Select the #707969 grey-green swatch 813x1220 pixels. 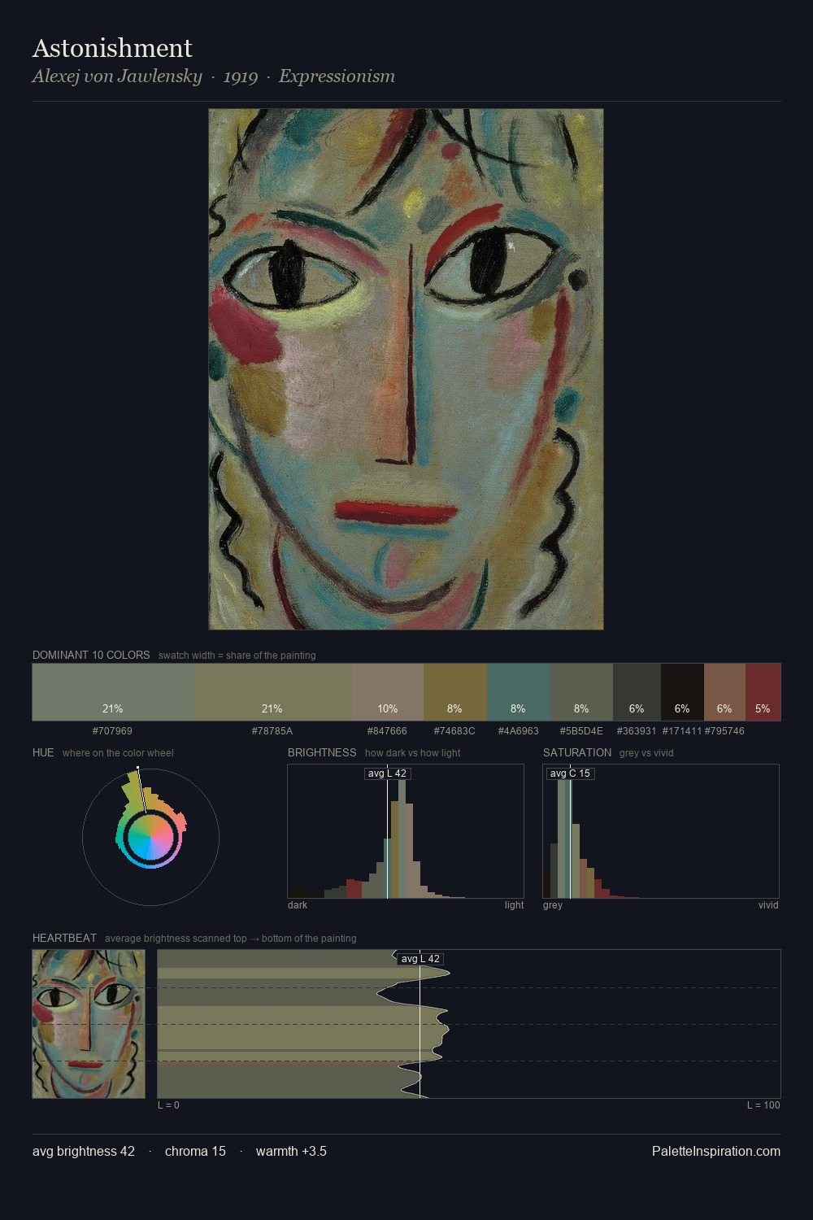pos(112,692)
